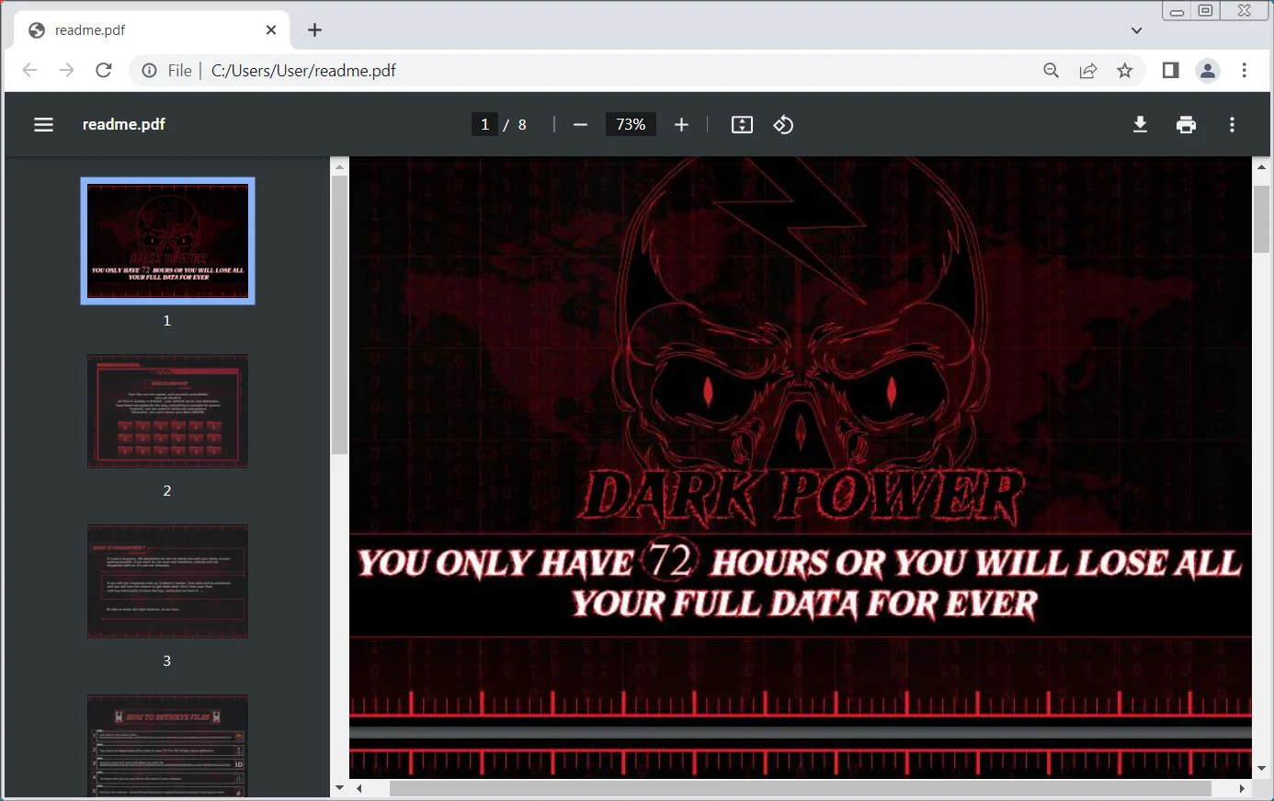The width and height of the screenshot is (1274, 801).
Task: Open a new tab with plus button
Action: pyautogui.click(x=314, y=30)
